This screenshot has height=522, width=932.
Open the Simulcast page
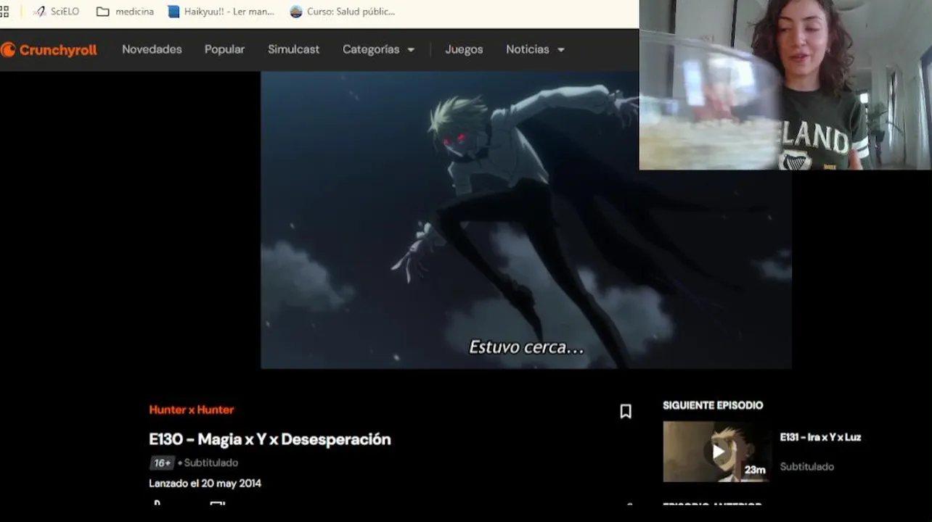[x=293, y=49]
